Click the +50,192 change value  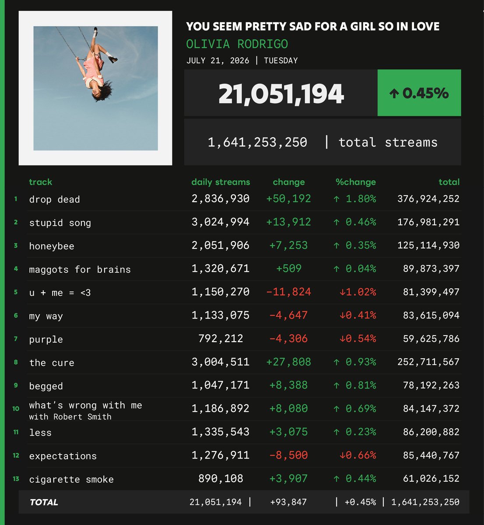pos(288,199)
